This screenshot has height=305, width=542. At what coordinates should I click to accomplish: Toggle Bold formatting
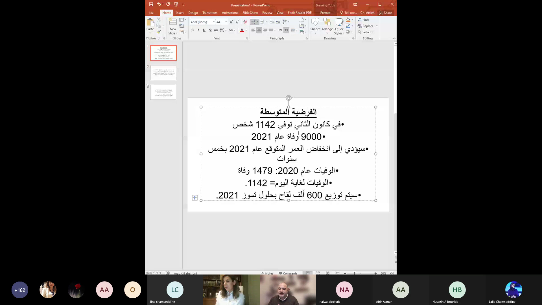click(x=192, y=30)
